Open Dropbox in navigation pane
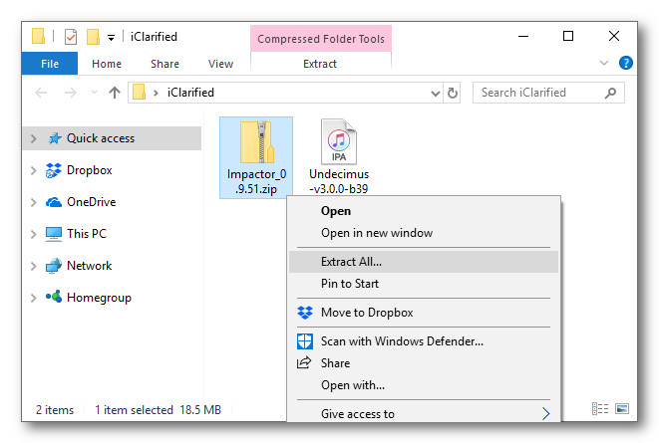This screenshot has width=659, height=443. click(x=89, y=170)
